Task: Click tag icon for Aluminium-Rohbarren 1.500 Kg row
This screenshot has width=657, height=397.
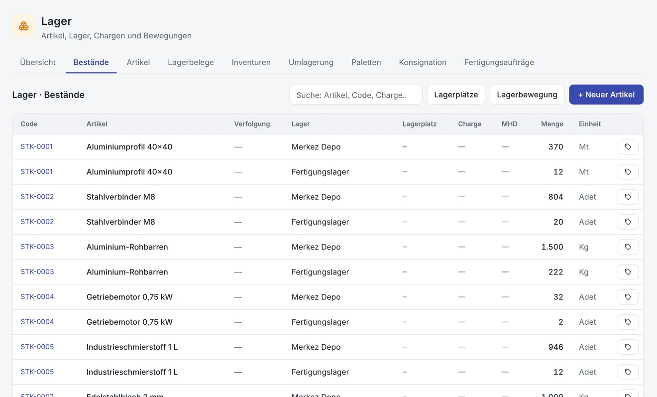Action: pos(628,247)
